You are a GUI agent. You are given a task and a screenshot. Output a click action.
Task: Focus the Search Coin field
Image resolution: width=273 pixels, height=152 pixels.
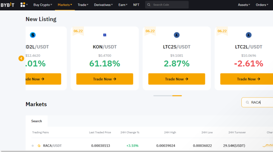pyautogui.click(x=167, y=5)
